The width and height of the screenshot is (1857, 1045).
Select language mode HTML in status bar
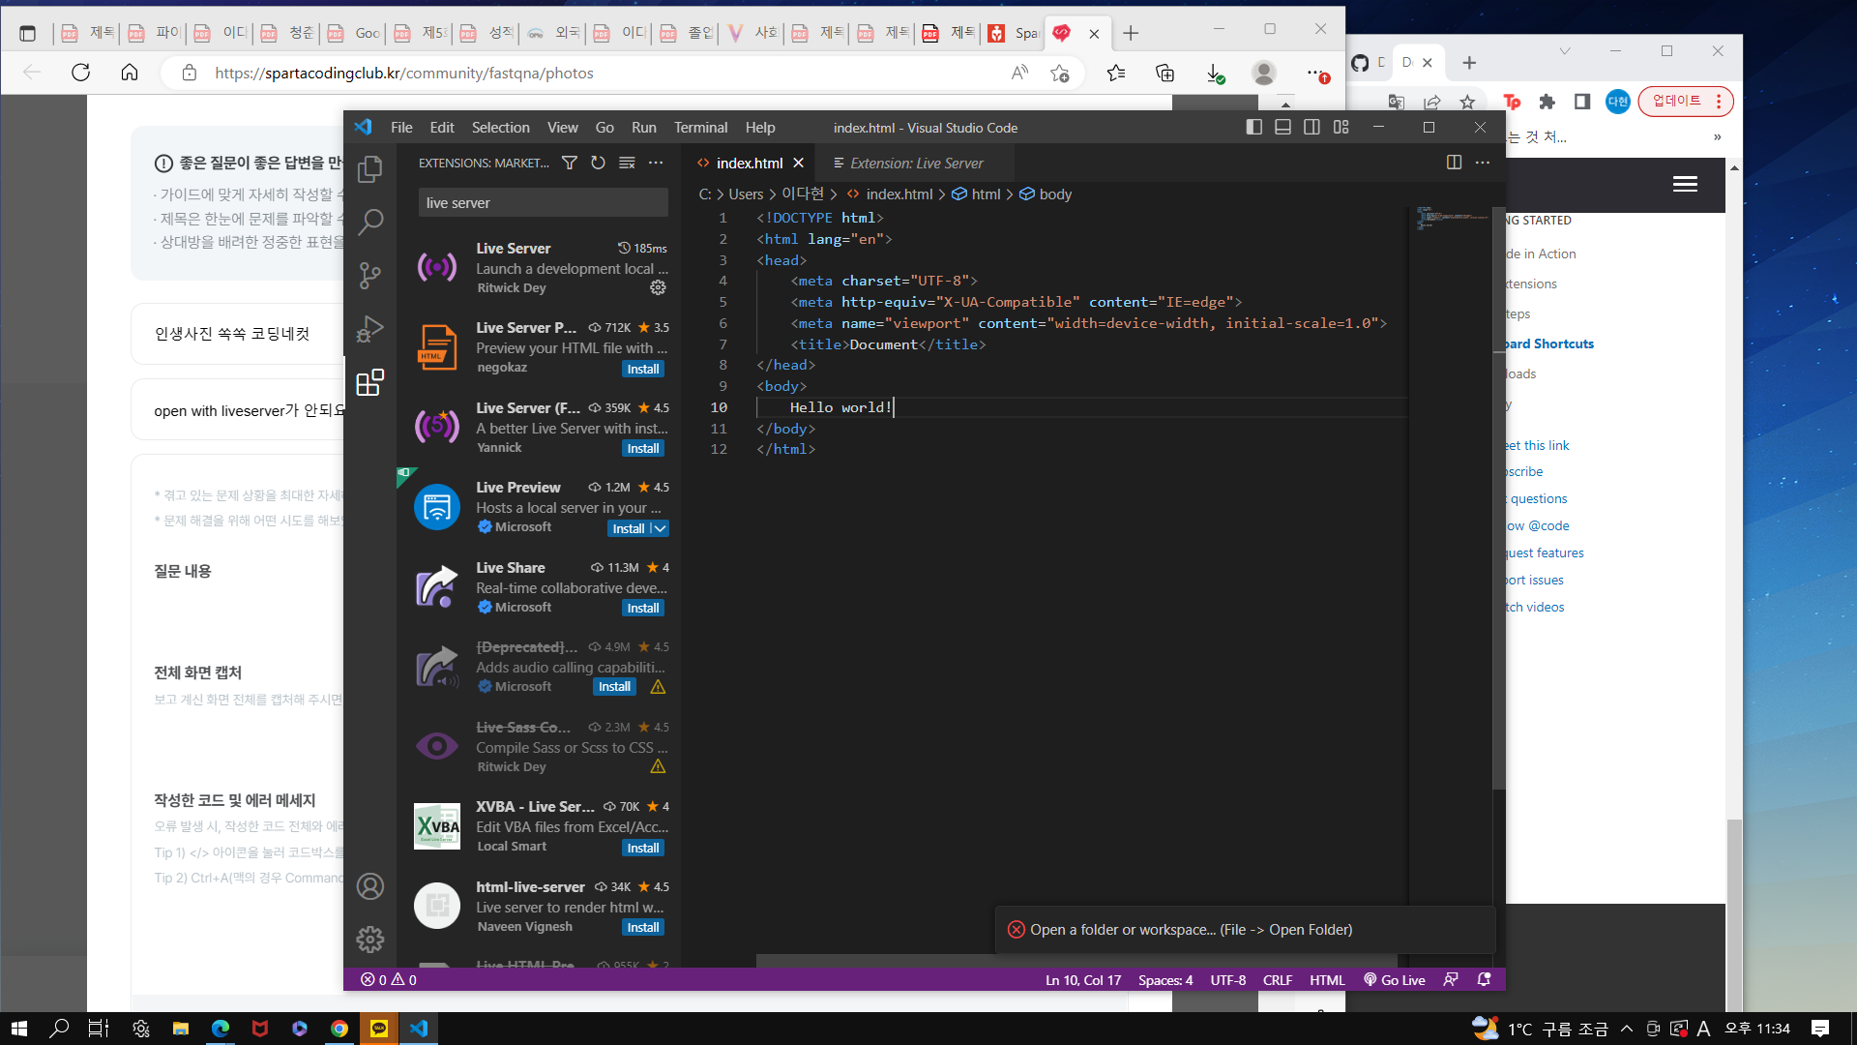[x=1327, y=979]
